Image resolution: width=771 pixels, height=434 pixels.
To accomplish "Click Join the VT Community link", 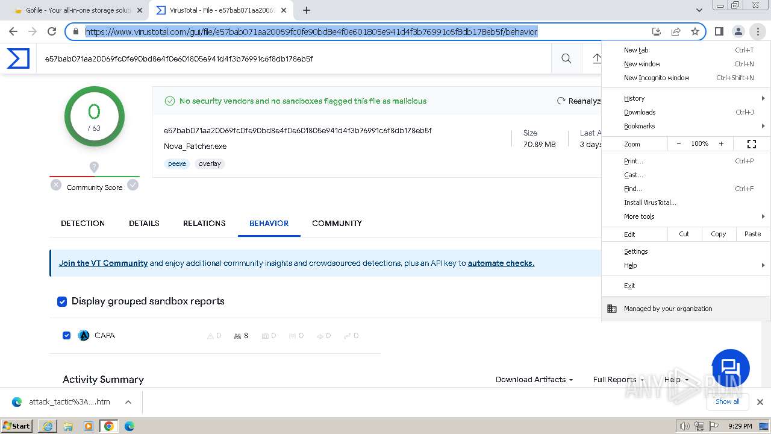I will click(x=103, y=263).
